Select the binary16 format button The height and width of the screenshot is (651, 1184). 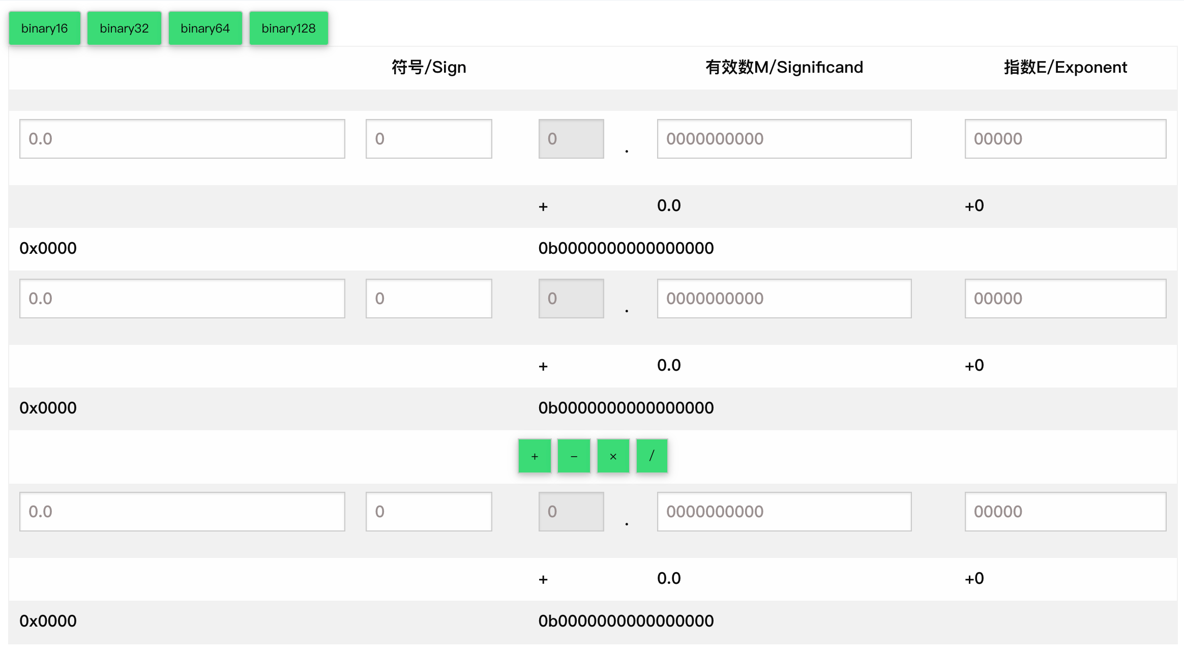click(44, 28)
